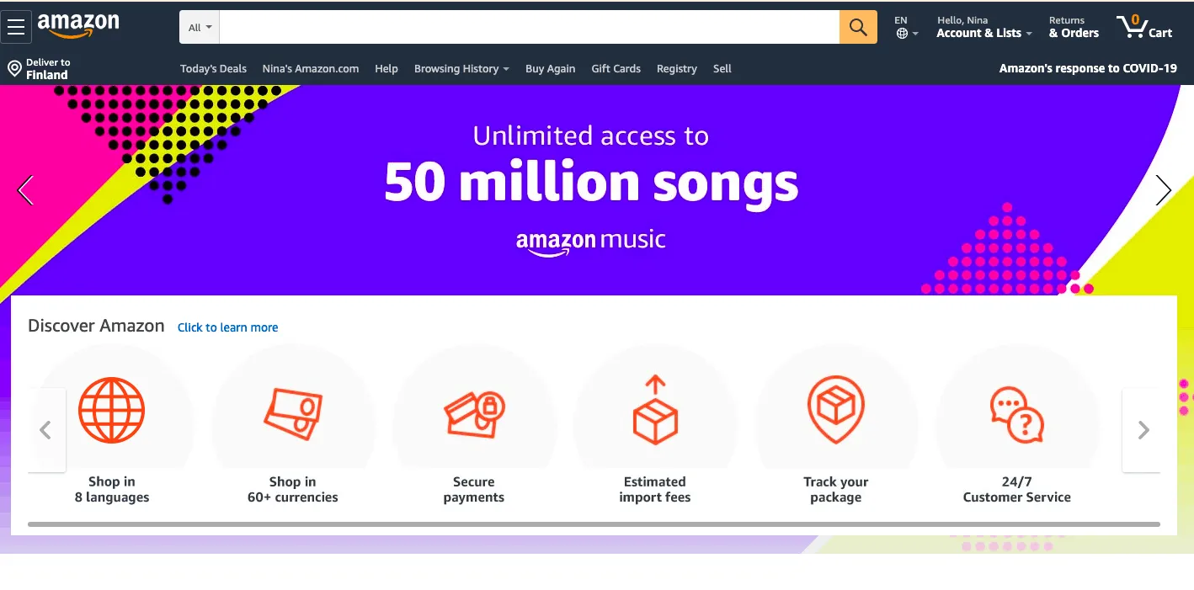Click the Click to learn more link
1194x590 pixels.
(x=227, y=327)
